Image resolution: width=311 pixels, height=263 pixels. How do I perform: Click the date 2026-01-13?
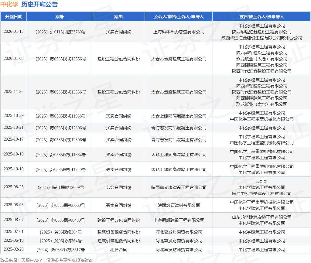[13, 31]
